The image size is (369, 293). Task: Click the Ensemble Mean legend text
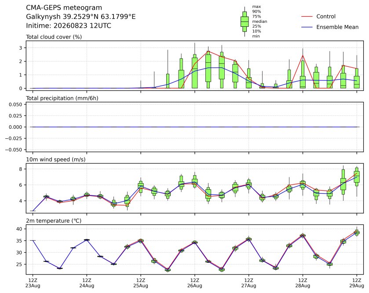pyautogui.click(x=337, y=27)
